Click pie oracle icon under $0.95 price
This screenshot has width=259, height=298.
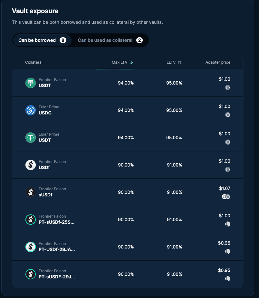point(227,279)
